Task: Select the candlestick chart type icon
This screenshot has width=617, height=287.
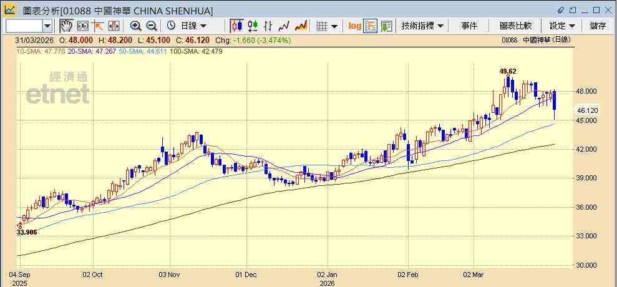Action: coord(236,26)
